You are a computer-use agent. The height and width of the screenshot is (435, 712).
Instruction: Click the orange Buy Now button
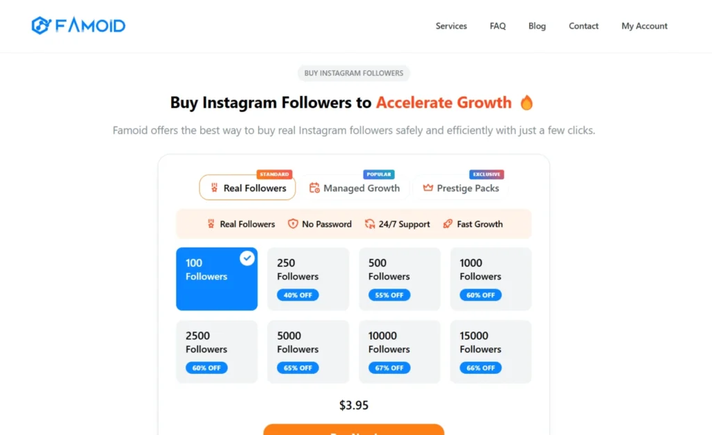click(354, 429)
